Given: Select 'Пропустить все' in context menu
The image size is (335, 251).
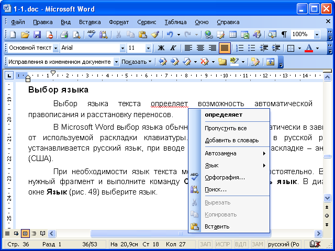Looking at the screenshot, I should click(x=235, y=128).
